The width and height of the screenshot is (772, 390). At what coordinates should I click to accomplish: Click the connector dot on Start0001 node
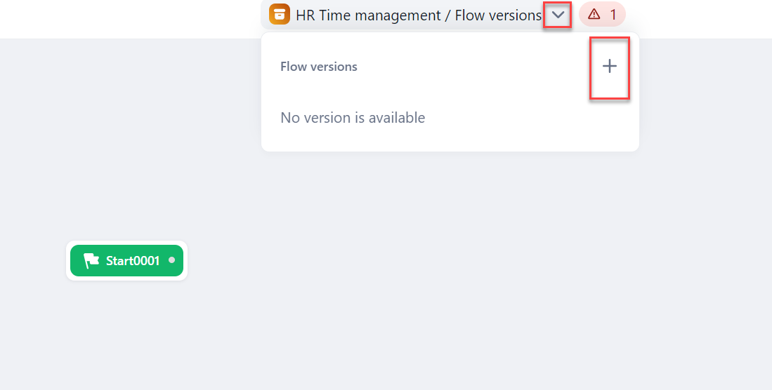point(171,260)
